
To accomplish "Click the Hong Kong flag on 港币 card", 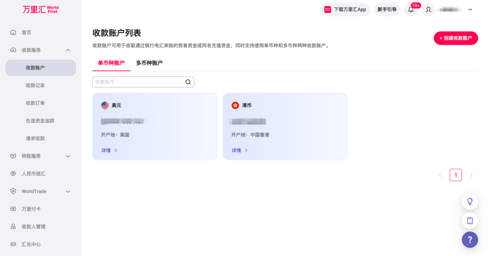I will [x=235, y=106].
